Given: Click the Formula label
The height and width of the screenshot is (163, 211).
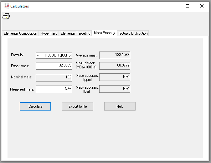Looking at the screenshot, I should (17, 55).
